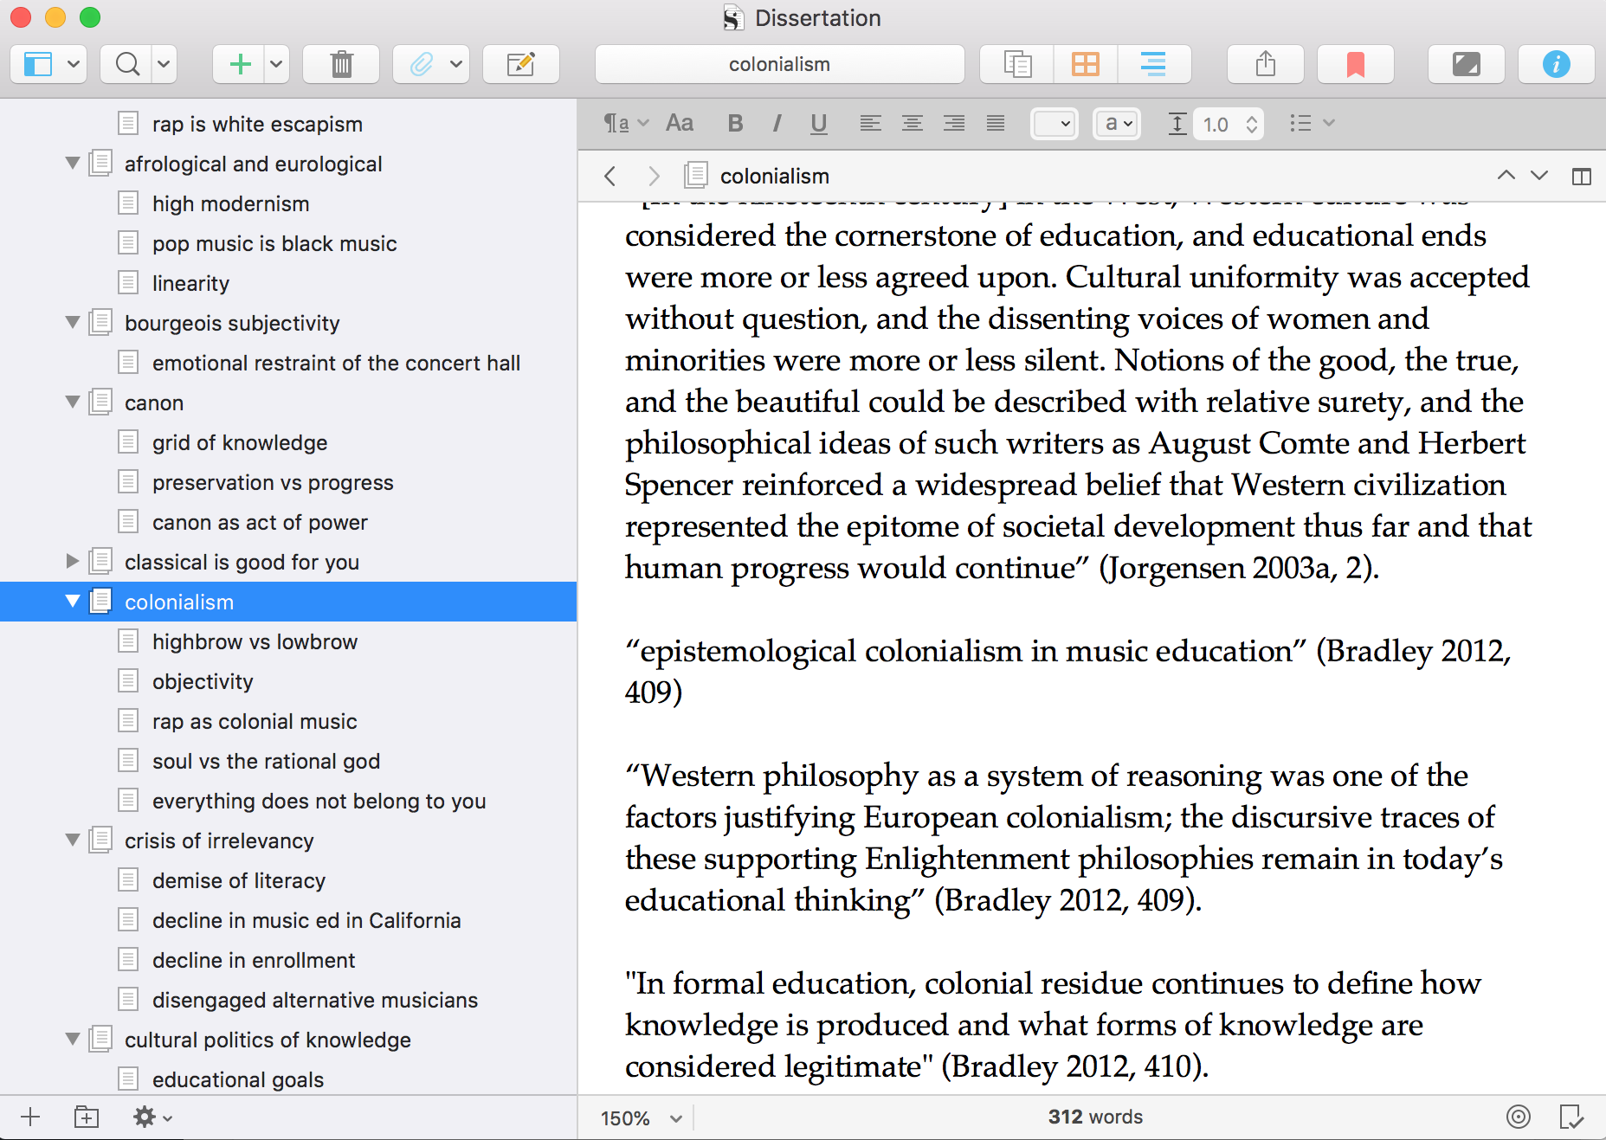Click the search magnifier icon
Viewport: 1606px width, 1140px height.
(x=127, y=64)
